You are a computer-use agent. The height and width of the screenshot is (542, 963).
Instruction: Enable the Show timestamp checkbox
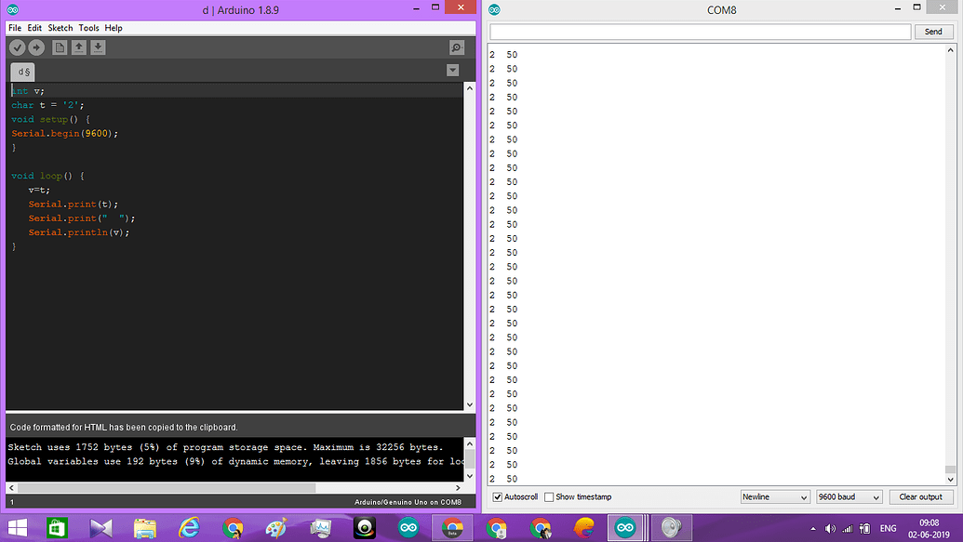[550, 496]
